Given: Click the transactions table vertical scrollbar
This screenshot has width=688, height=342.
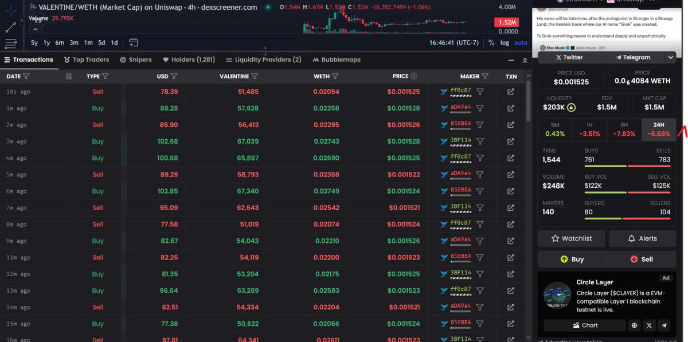Looking at the screenshot, I should [528, 102].
